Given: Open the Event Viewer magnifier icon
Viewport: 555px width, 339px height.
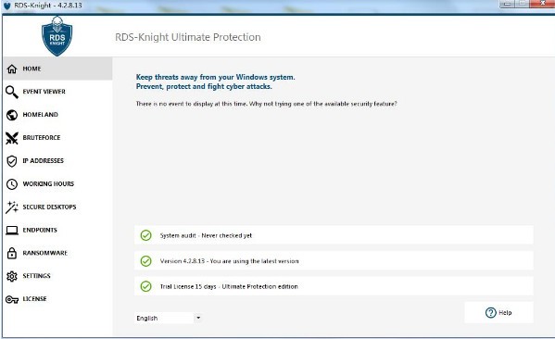Looking at the screenshot, I should point(12,92).
